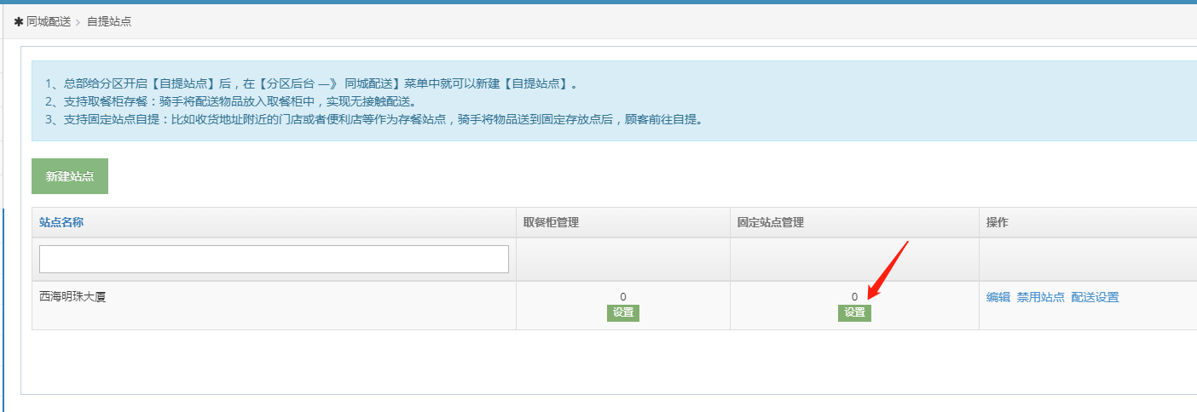Click the 操作 column header
The image size is (1197, 412).
tap(997, 222)
